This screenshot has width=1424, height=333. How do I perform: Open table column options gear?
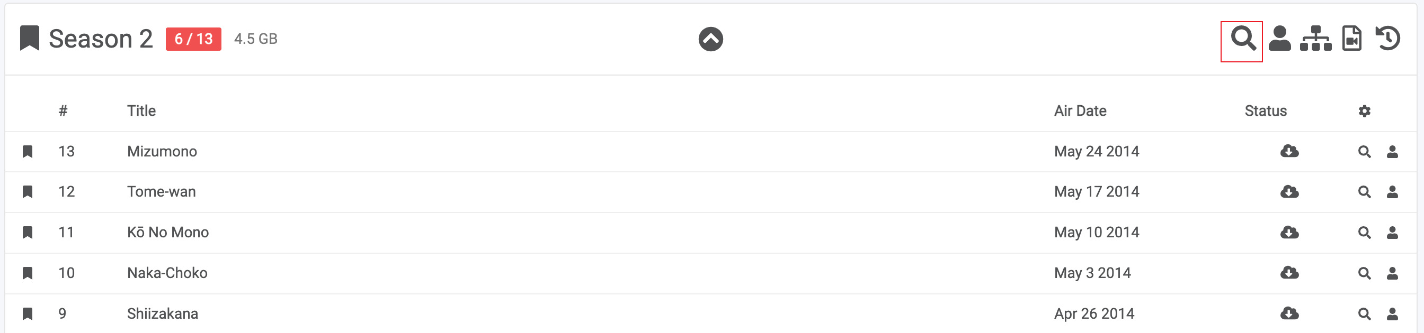(1364, 112)
